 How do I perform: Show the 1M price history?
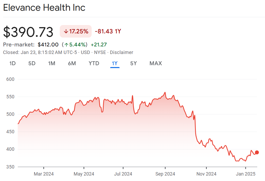(52, 63)
